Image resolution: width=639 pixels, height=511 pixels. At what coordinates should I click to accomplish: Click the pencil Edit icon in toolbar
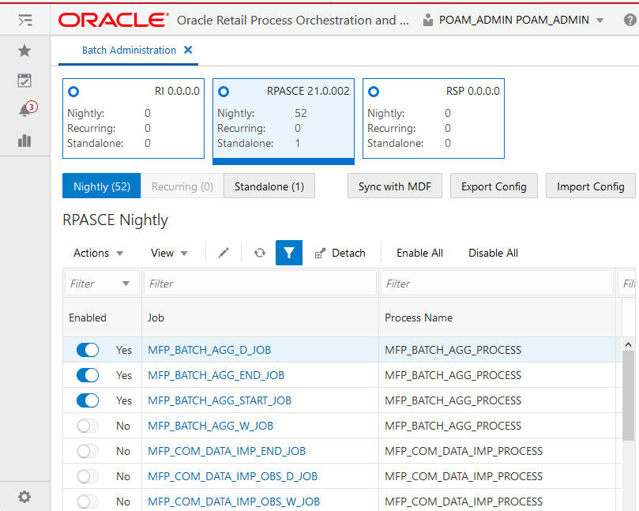pos(224,253)
